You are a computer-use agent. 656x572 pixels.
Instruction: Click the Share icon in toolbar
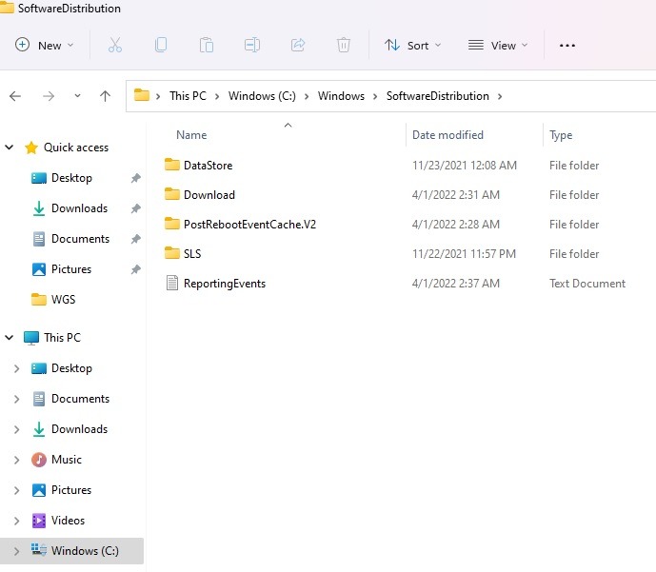[298, 45]
